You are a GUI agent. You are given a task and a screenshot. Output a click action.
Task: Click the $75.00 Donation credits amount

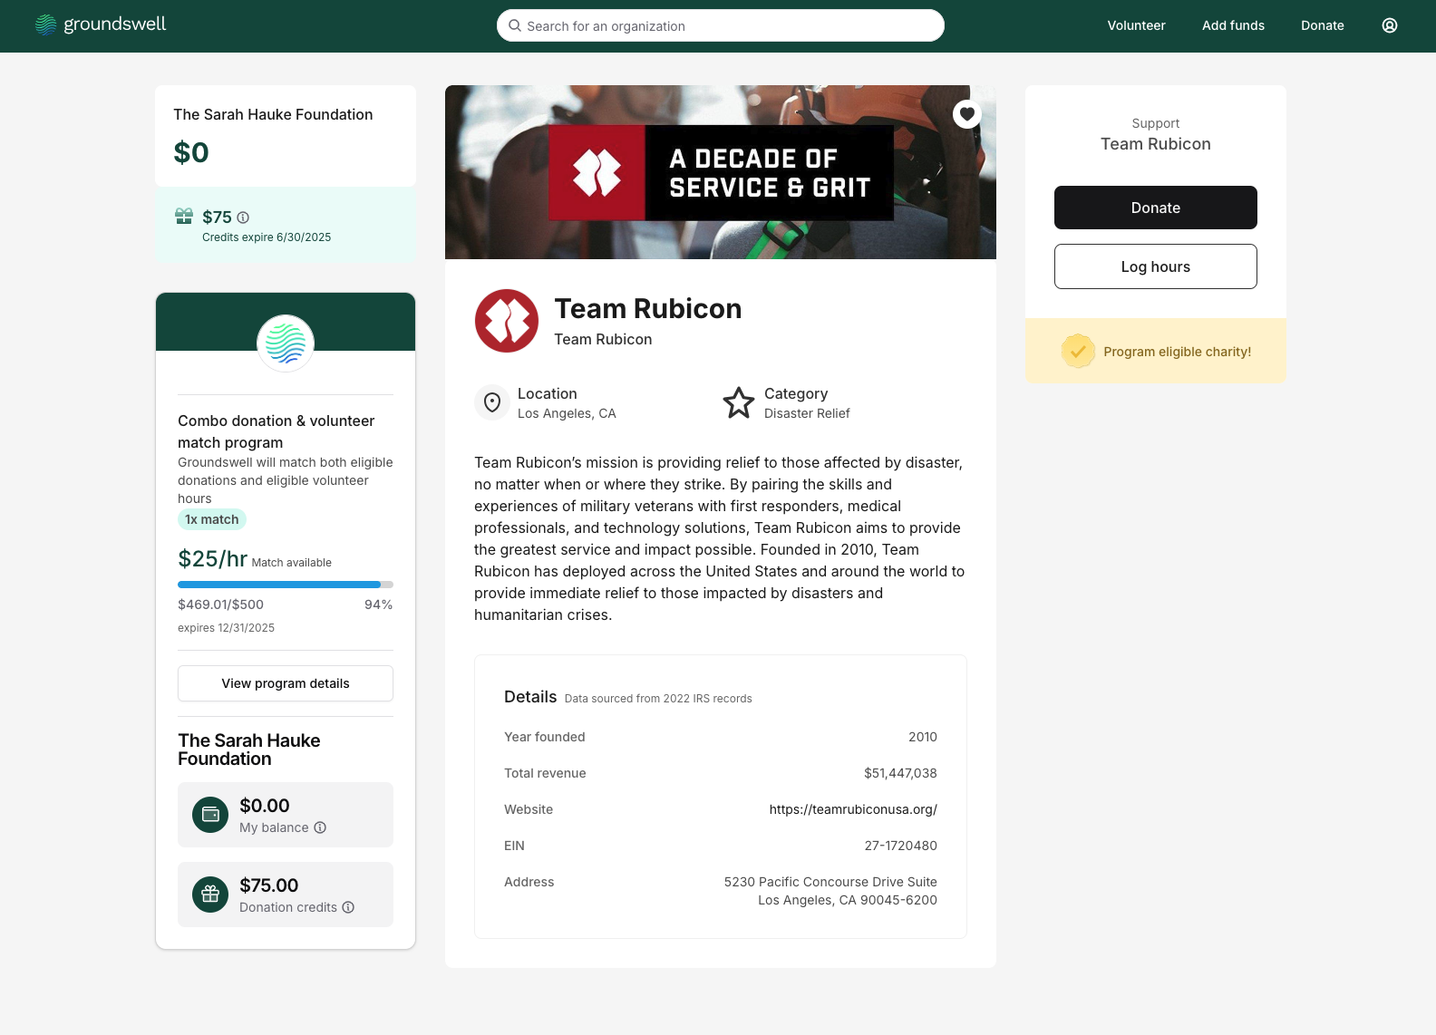[268, 885]
